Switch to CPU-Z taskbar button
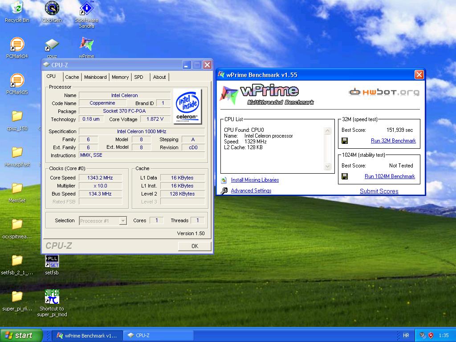Screen dimensions: 456x342 (x=158, y=335)
